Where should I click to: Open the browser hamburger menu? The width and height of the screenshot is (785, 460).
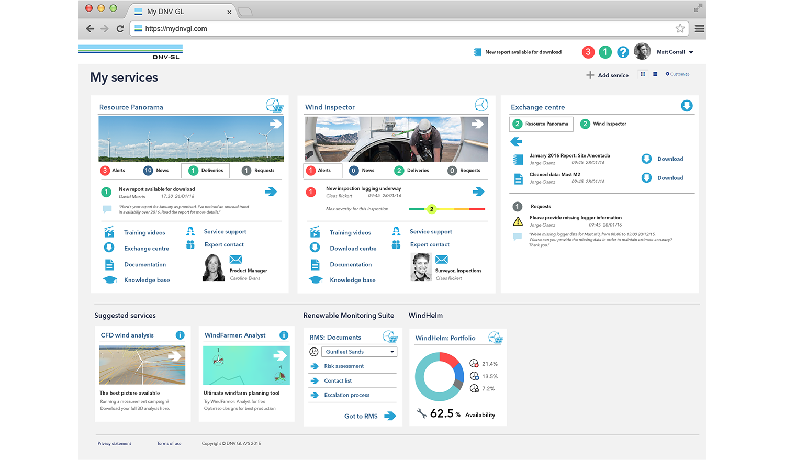(x=699, y=29)
